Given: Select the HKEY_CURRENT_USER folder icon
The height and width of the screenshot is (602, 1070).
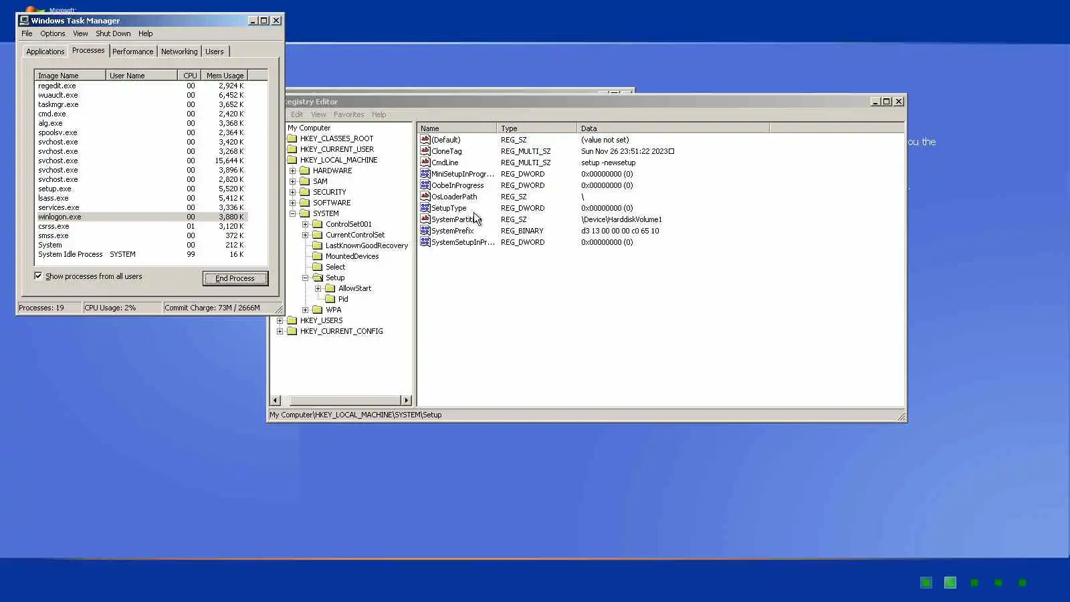Looking at the screenshot, I should tap(292, 149).
